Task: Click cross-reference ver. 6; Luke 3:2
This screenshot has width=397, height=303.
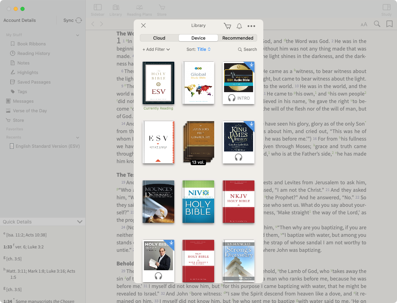Action: pos(29,247)
